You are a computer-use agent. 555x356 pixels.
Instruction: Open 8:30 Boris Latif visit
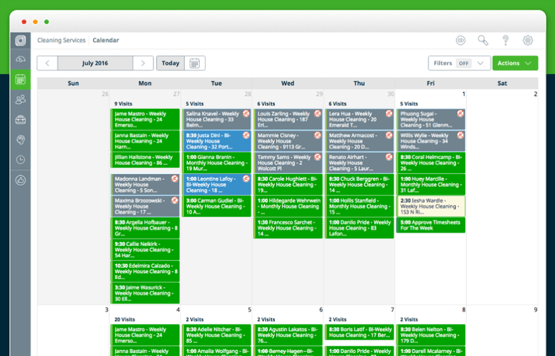point(360,333)
